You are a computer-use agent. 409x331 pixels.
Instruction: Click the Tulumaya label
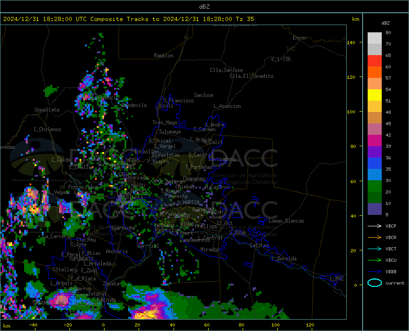pos(170,132)
